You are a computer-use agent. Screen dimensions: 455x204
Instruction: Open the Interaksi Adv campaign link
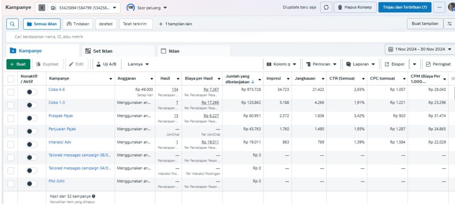tap(60, 142)
